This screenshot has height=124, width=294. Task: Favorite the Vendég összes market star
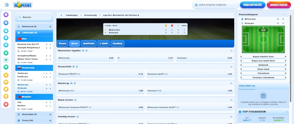[77, 116]
